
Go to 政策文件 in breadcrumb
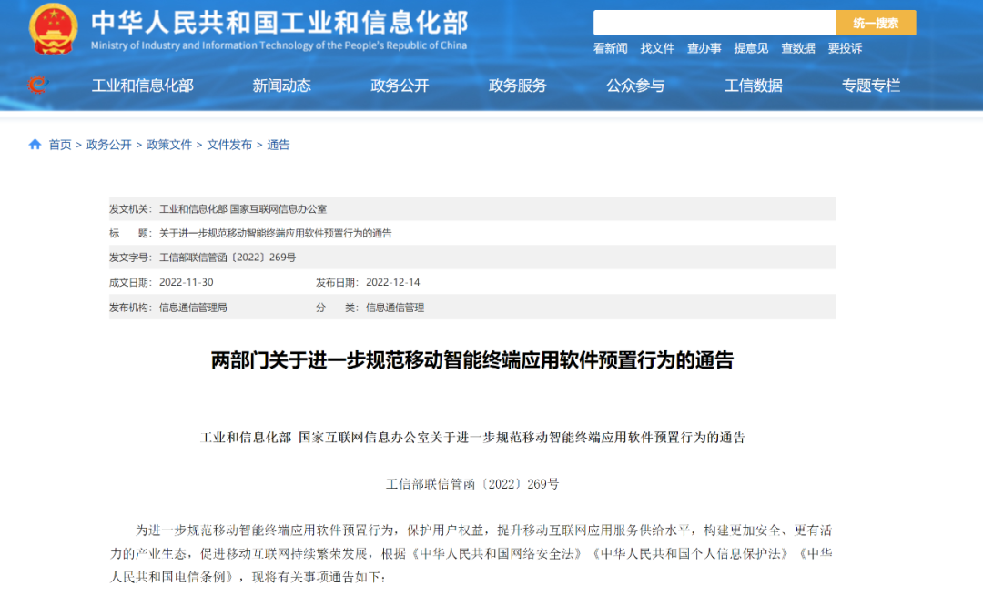[x=169, y=145]
